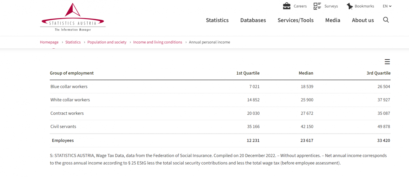
Task: Go to Homepage breadcrumb link
Action: coord(49,42)
